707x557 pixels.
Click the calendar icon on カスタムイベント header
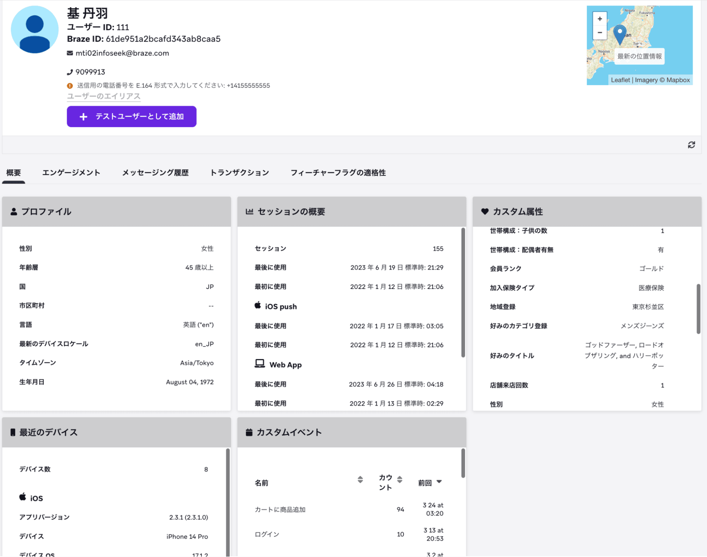249,432
